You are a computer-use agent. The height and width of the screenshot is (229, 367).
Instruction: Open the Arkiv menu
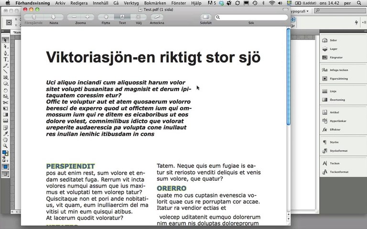point(60,3)
